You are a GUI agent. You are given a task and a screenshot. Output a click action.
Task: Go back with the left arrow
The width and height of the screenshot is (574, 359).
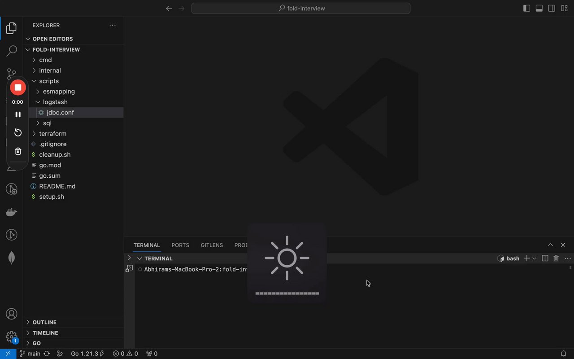click(x=169, y=8)
